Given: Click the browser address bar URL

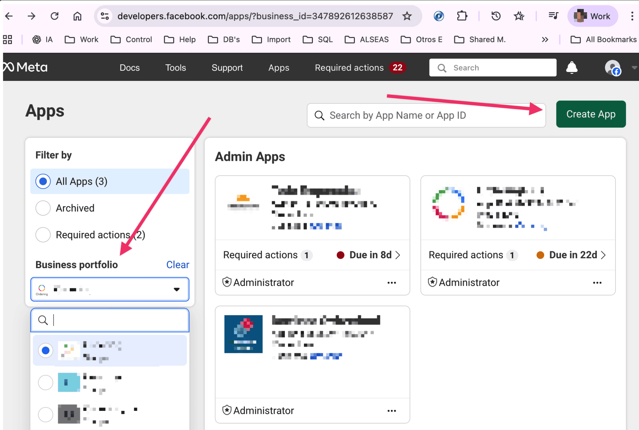Looking at the screenshot, I should 255,16.
